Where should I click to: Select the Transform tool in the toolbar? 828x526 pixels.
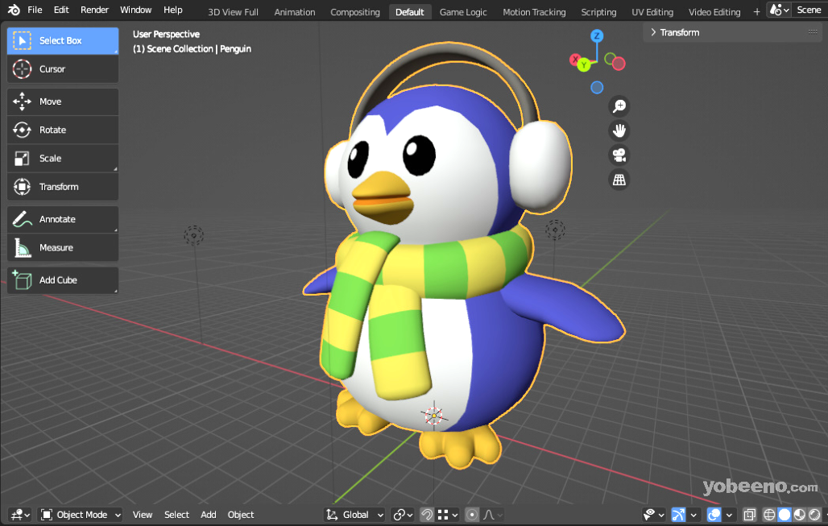62,187
